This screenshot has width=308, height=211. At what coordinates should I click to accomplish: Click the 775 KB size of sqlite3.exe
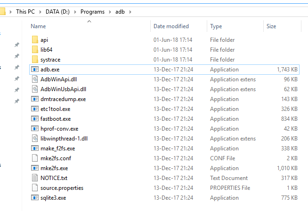point(289,198)
